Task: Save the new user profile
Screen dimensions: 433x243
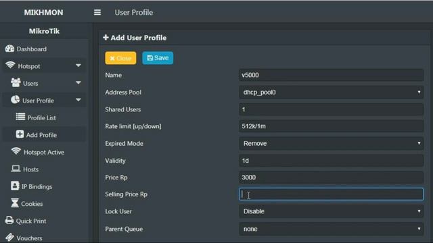Action: [158, 58]
